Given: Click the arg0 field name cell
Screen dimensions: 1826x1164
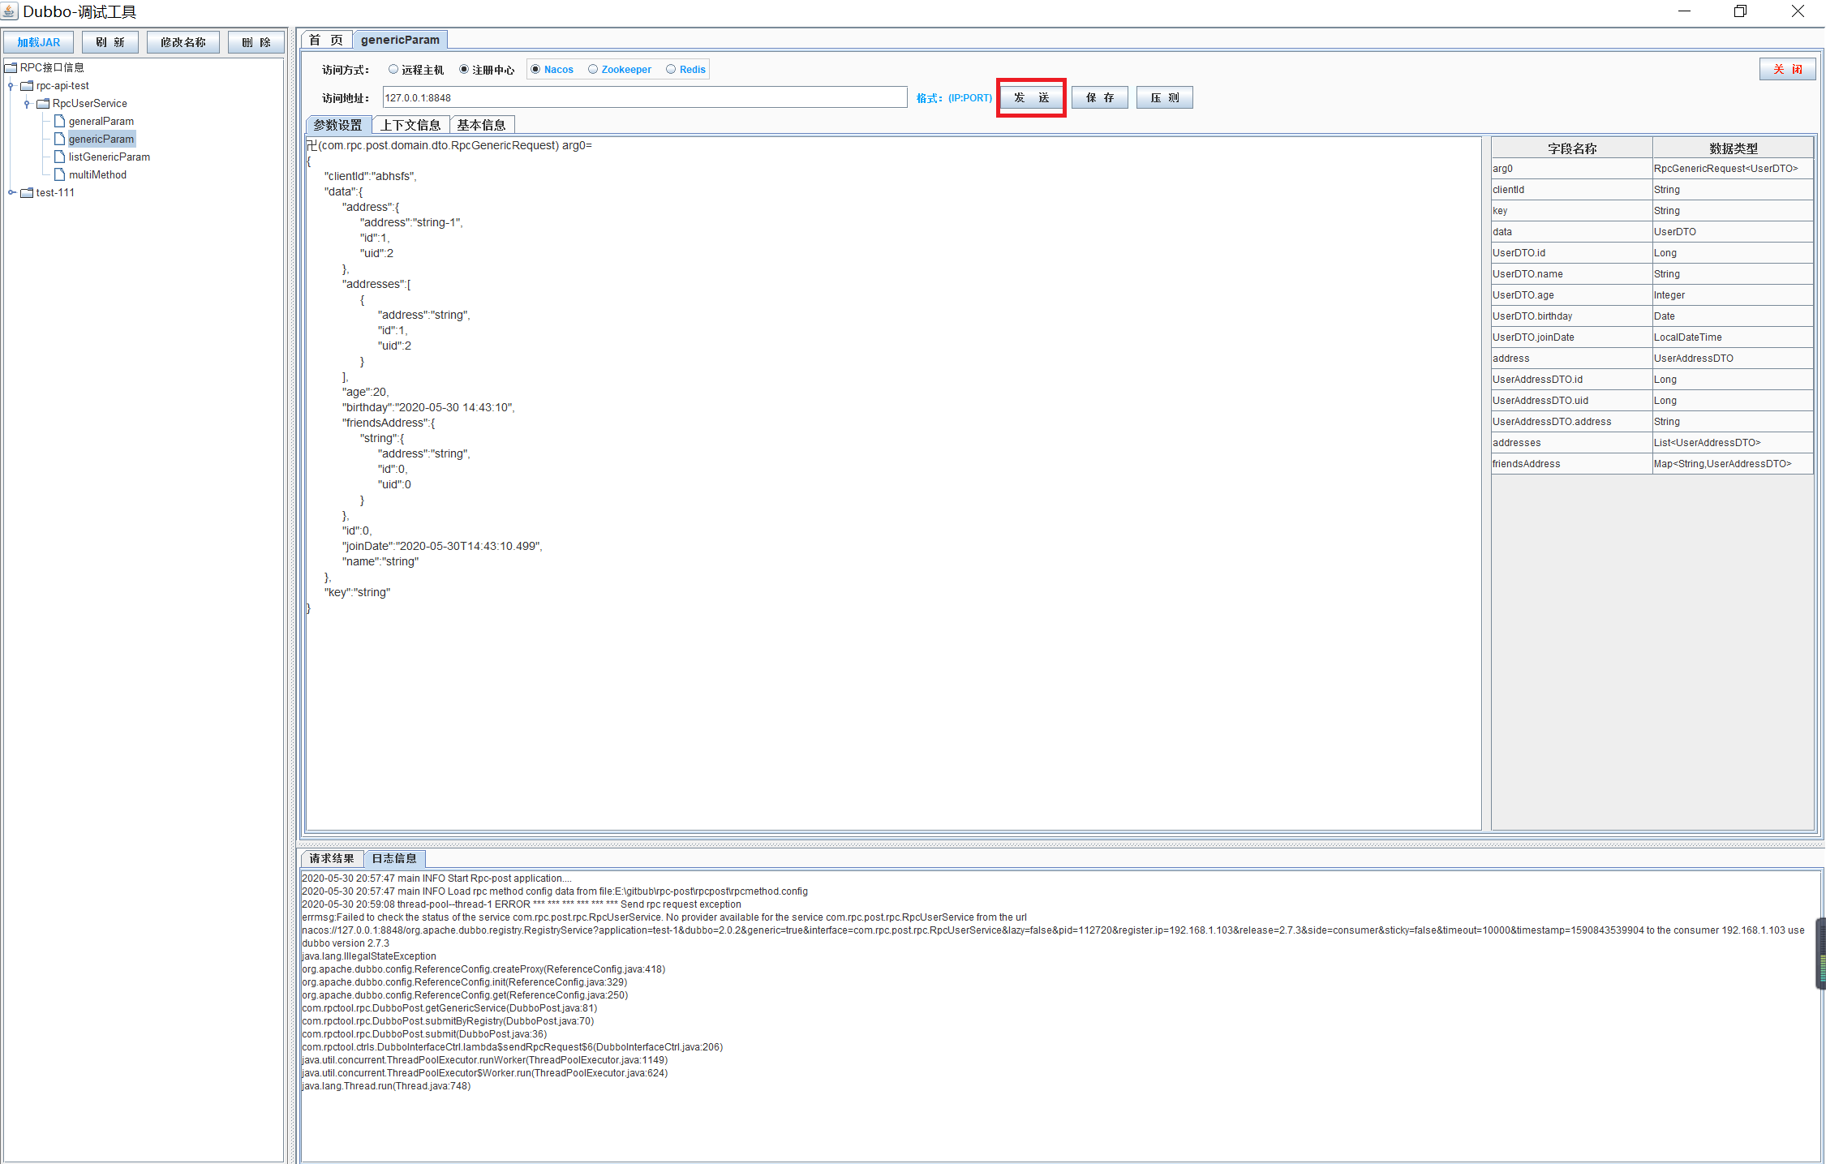Looking at the screenshot, I should coord(1572,168).
